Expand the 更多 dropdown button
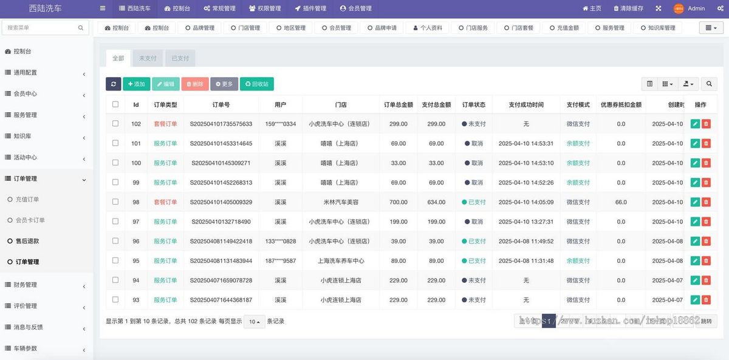This screenshot has height=360, width=729. coord(224,84)
